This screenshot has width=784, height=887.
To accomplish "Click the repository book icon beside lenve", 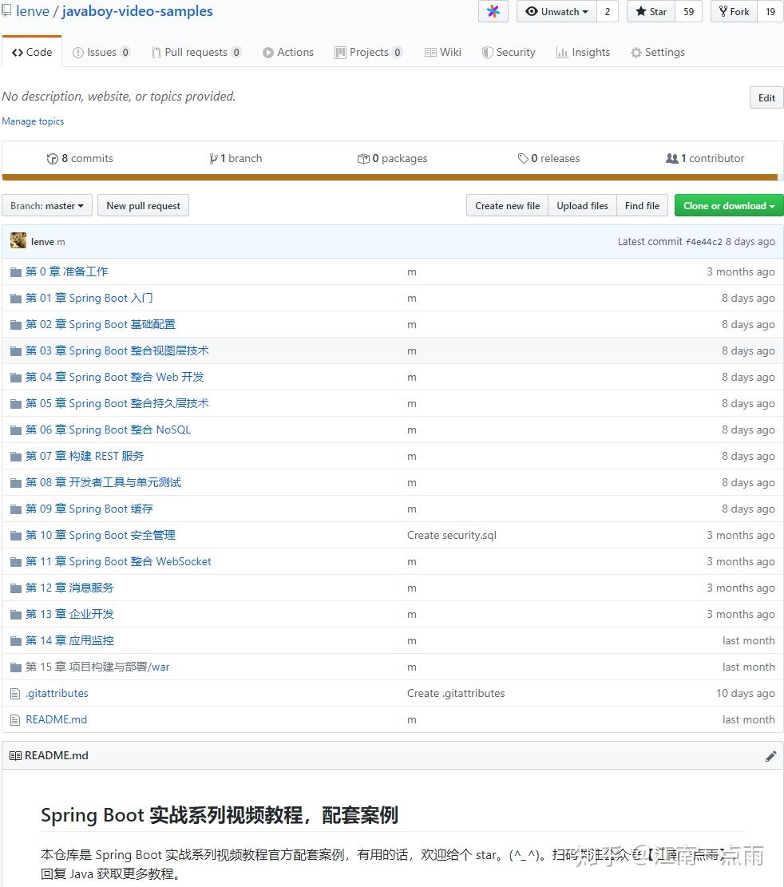I will (9, 11).
